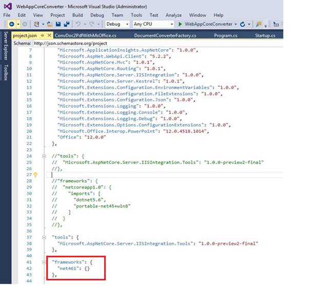This screenshot has height=285, width=312.
Task: Click the Navigate Forward toolbar icon
Action: 25,24
